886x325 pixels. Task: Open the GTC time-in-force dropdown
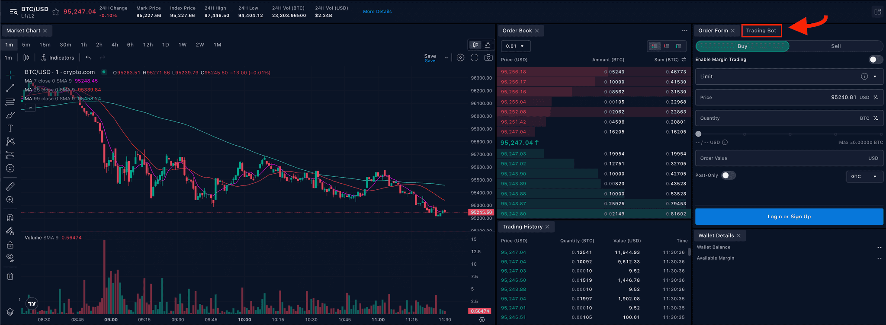(864, 176)
